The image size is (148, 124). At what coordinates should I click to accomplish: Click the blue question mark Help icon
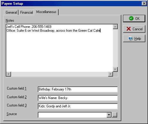[x=130, y=38]
